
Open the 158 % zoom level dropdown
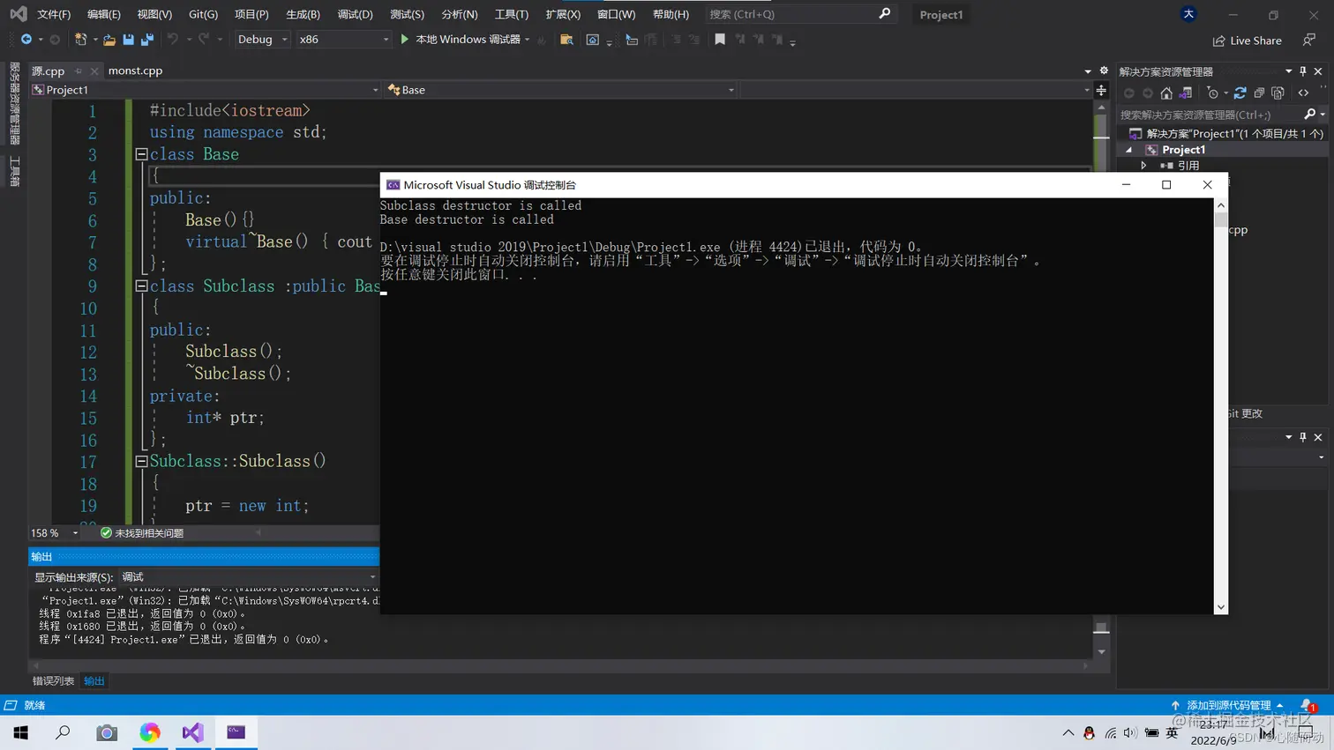click(55, 533)
